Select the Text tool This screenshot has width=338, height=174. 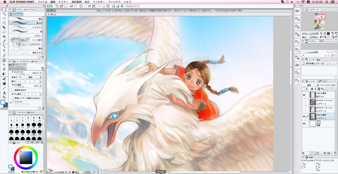(x=4, y=93)
